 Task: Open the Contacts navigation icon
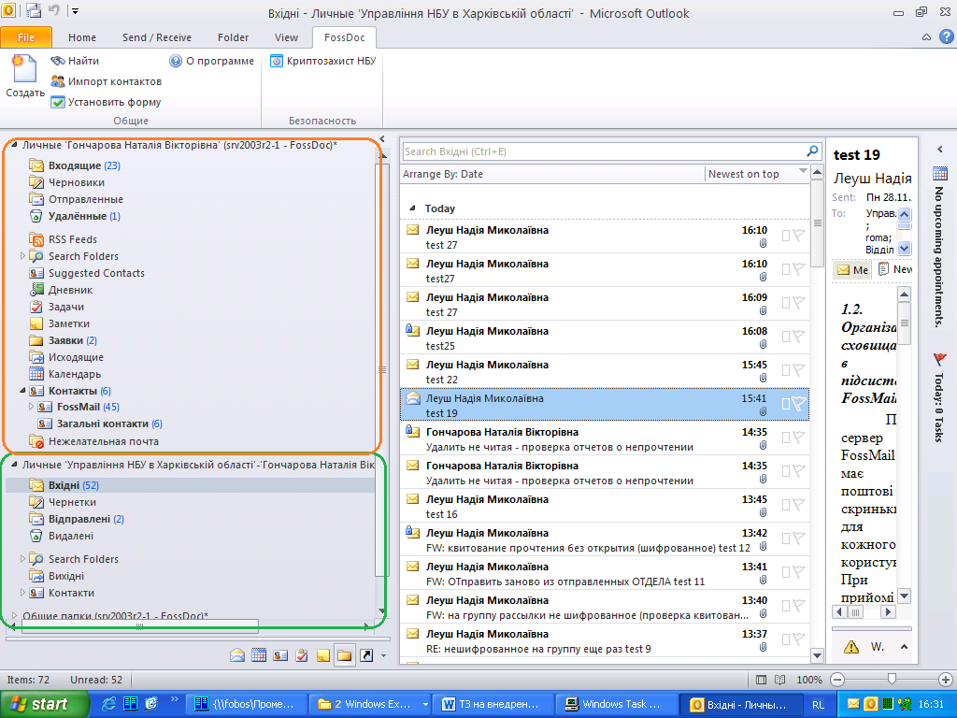point(280,655)
